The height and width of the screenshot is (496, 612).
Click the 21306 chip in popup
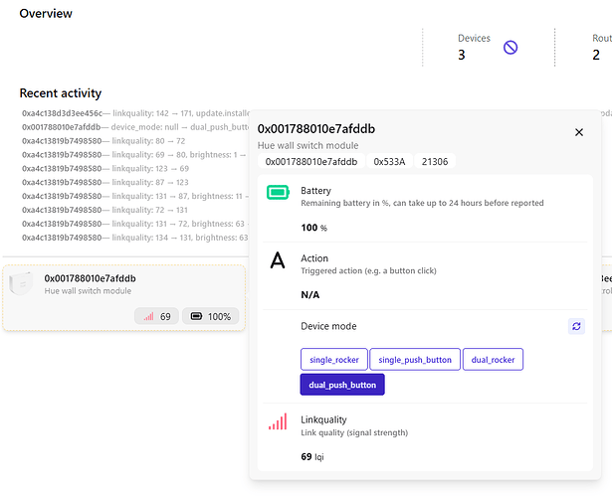pos(435,161)
